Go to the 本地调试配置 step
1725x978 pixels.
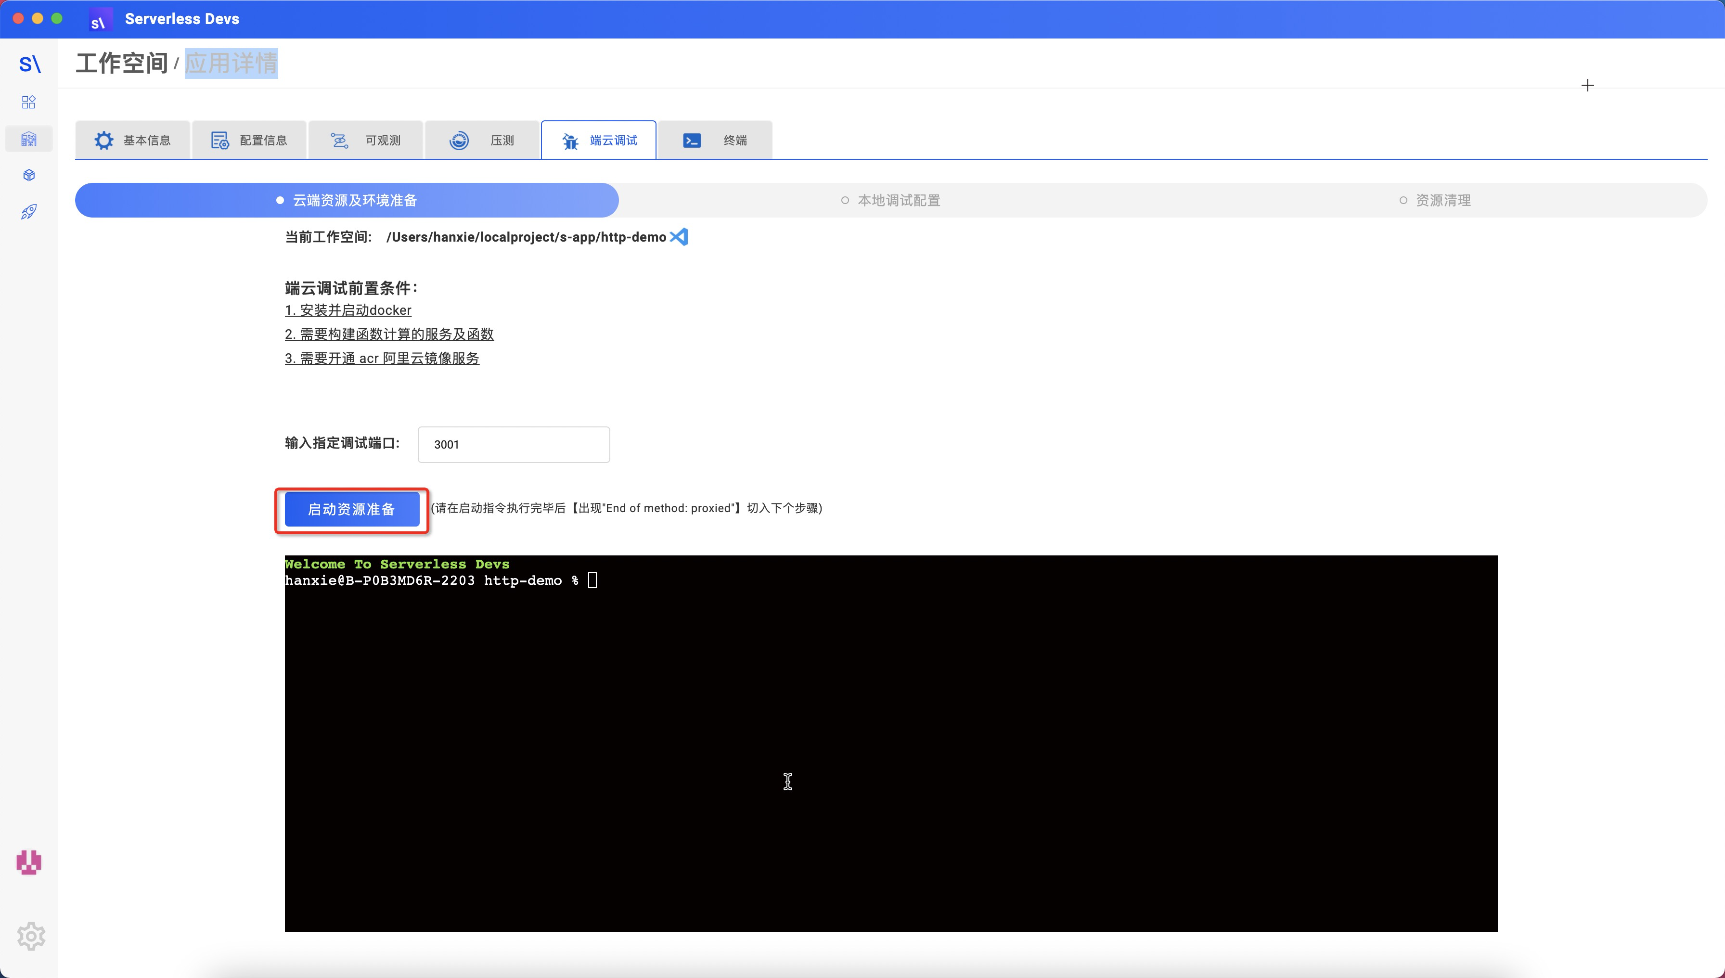pyautogui.click(x=891, y=200)
